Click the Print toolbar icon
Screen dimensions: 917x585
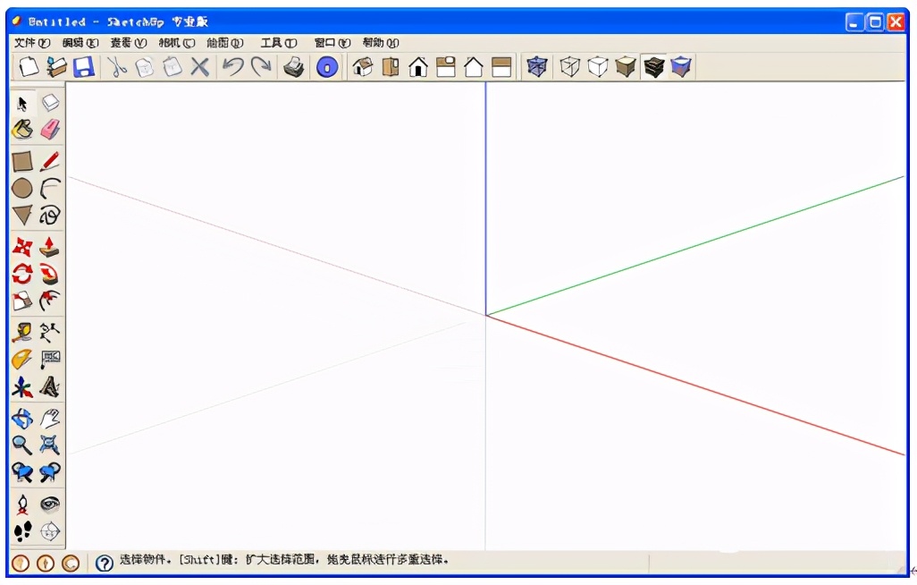click(293, 67)
